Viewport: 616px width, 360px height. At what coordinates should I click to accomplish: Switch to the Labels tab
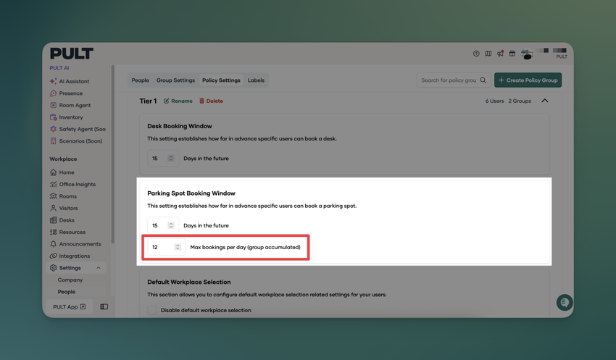pos(256,80)
